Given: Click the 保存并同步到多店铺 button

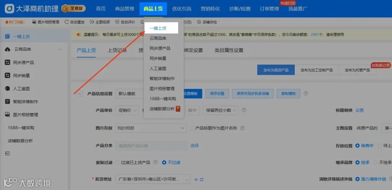Looking at the screenshot, I should 253,93.
